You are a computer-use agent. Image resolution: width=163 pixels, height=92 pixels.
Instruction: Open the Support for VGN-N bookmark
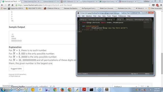click(x=16, y=8)
